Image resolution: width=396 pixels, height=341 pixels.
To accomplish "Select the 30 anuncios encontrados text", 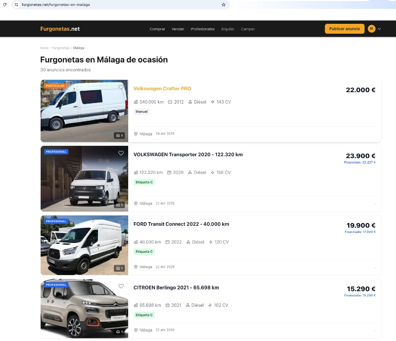I will (65, 70).
